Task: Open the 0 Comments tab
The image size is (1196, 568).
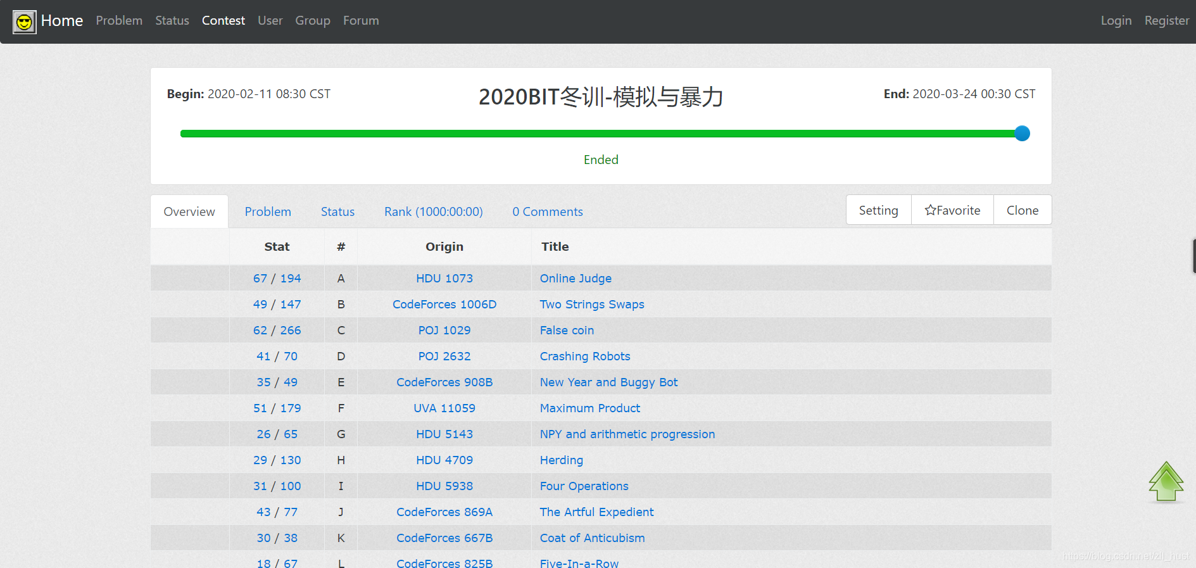Action: (x=548, y=211)
